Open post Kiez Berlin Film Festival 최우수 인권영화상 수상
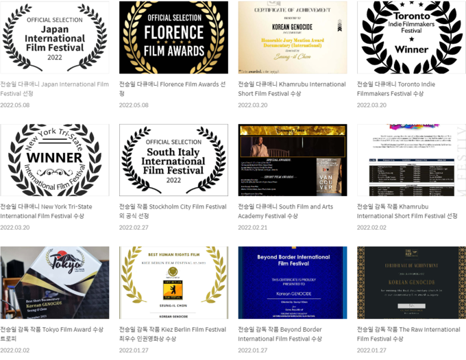The image size is (466, 360). pyautogui.click(x=173, y=334)
